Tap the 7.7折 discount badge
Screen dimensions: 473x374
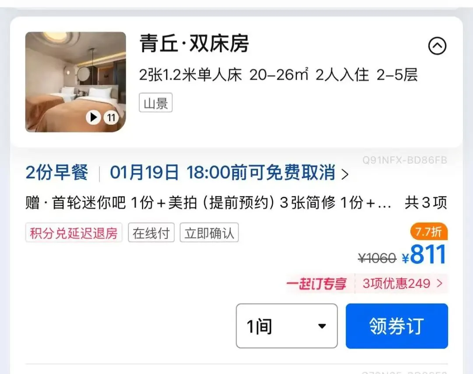click(x=429, y=232)
